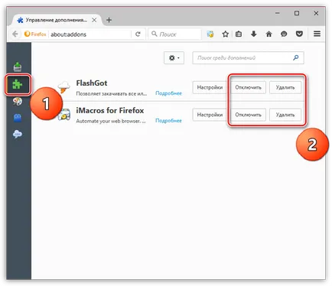Open a new tab with plus button
This screenshot has height=286, width=332.
coord(109,20)
